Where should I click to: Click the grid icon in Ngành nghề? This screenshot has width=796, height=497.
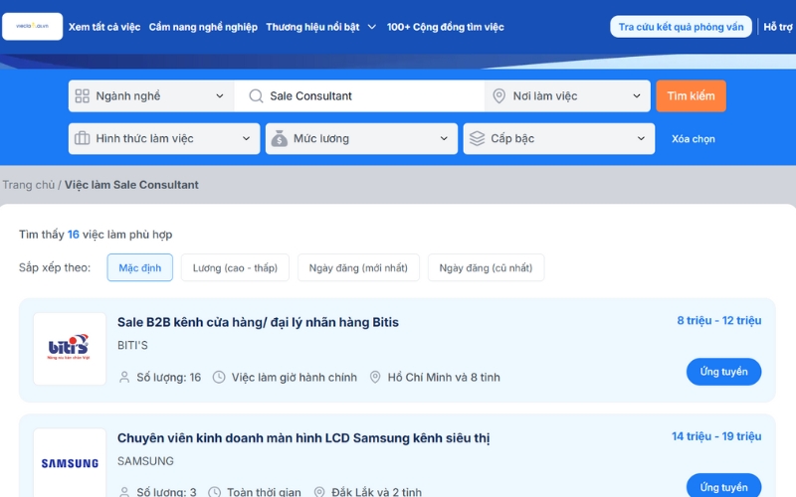coord(83,95)
